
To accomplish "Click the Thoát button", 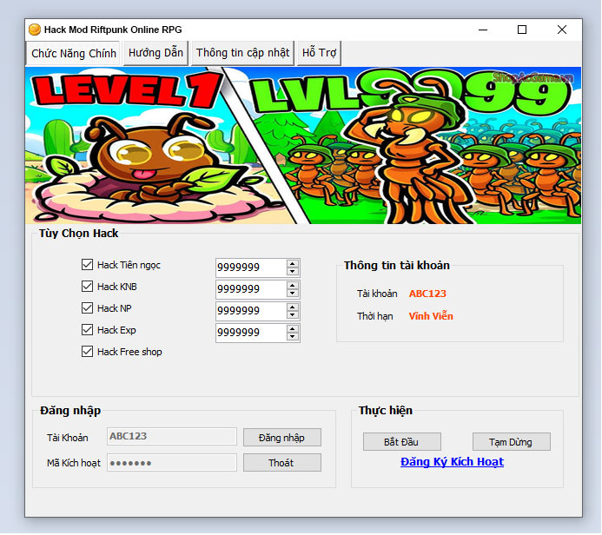I will [282, 463].
